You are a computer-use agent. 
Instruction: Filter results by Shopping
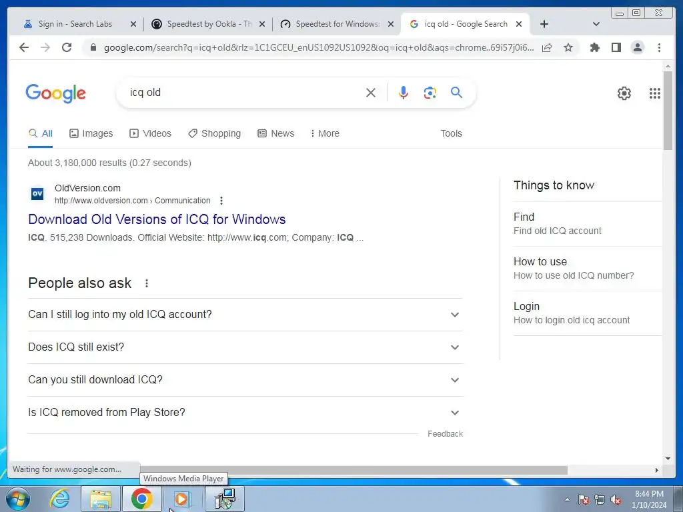point(214,133)
